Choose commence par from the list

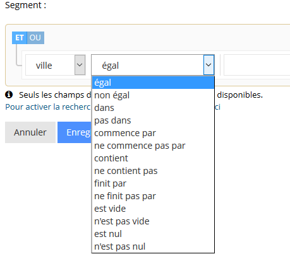[x=153, y=133]
